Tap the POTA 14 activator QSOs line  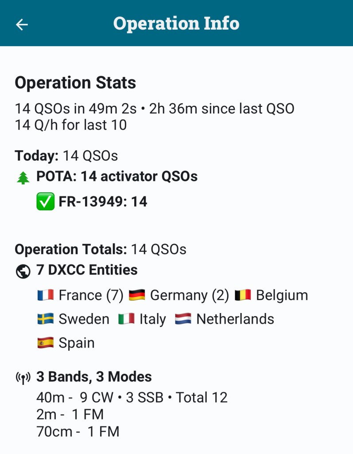117,176
